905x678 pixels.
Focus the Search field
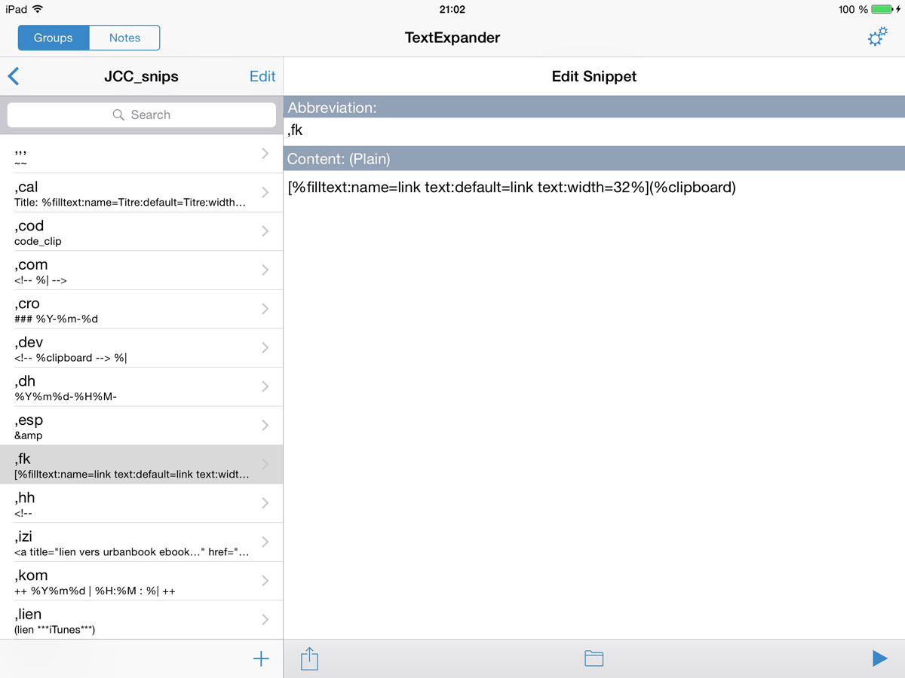(x=141, y=115)
